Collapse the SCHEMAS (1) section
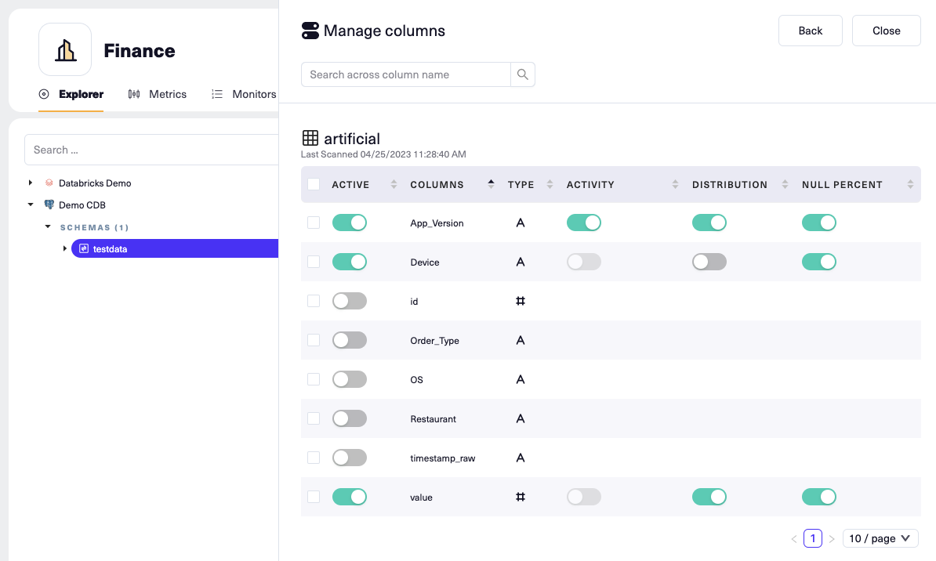 tap(48, 226)
